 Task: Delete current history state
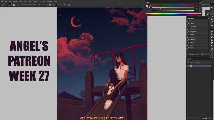click(x=209, y=119)
